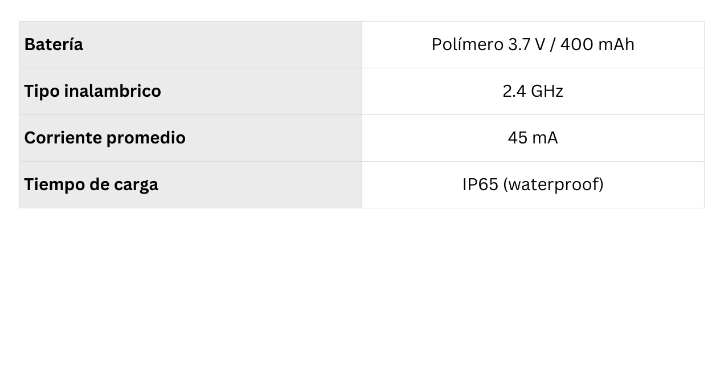This screenshot has height=370, width=712.
Task: Select the Tipo inalambrico label cell
Action: 190,92
